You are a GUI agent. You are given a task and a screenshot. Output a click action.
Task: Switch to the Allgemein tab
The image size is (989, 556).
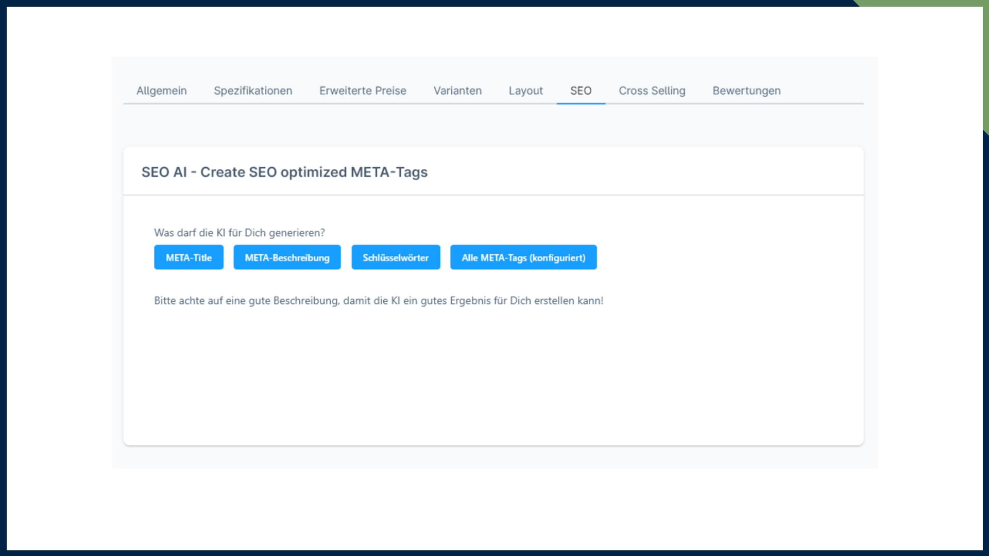[x=161, y=91]
